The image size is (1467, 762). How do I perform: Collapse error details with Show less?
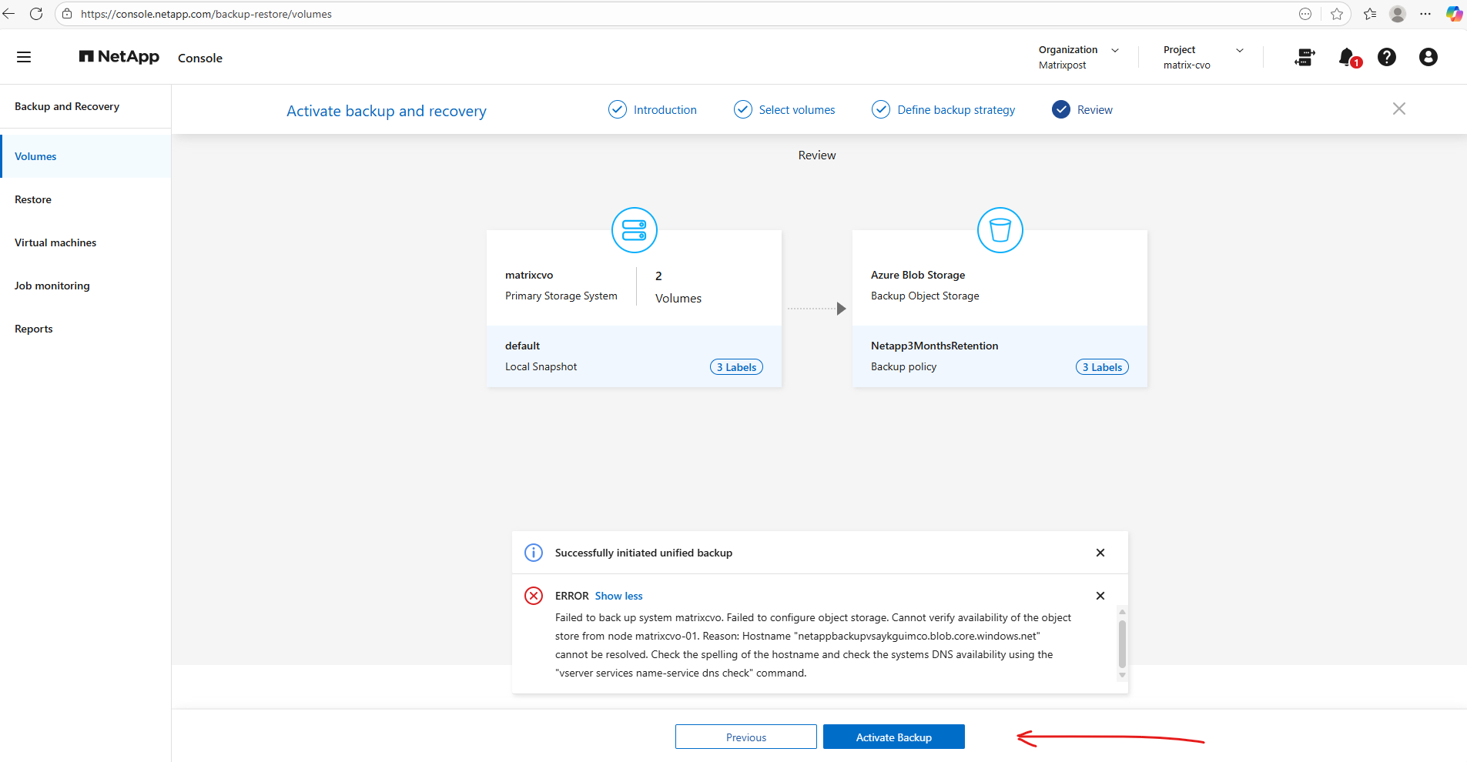[x=618, y=596]
